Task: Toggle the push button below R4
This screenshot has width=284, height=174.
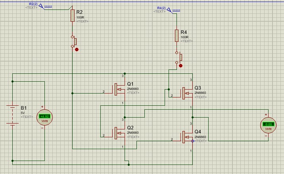Action: pos(178,58)
